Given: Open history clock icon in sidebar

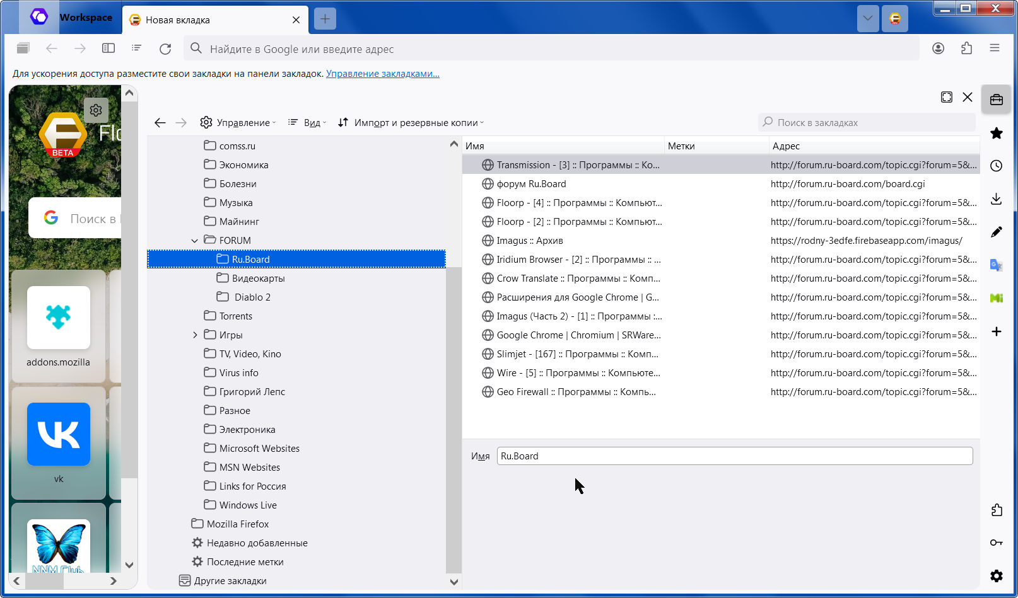Looking at the screenshot, I should click(997, 166).
